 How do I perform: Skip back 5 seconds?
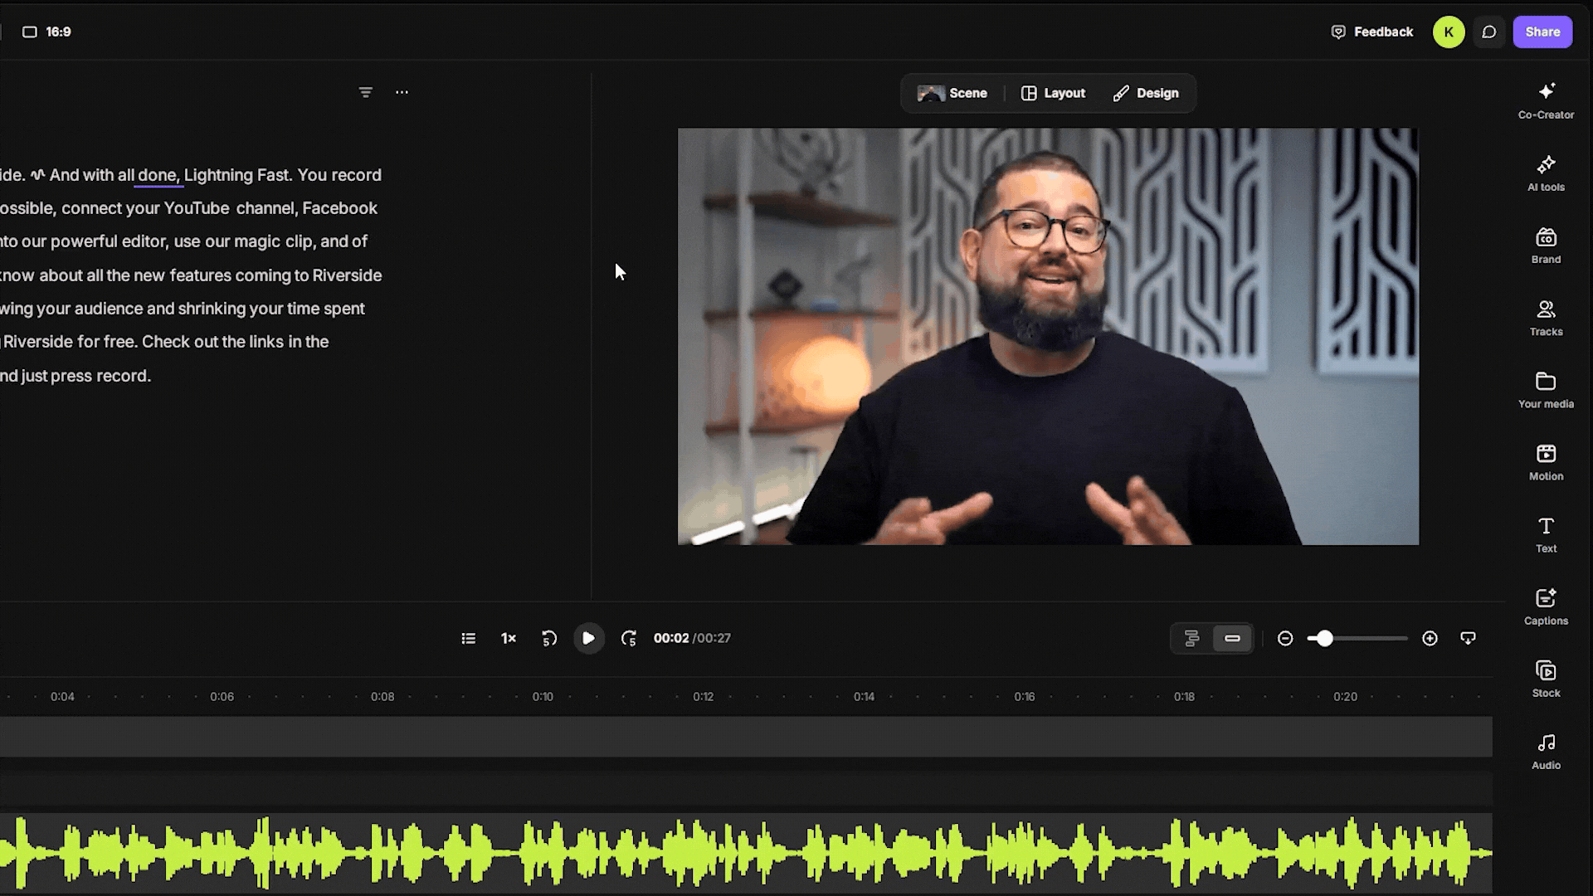pyautogui.click(x=548, y=638)
